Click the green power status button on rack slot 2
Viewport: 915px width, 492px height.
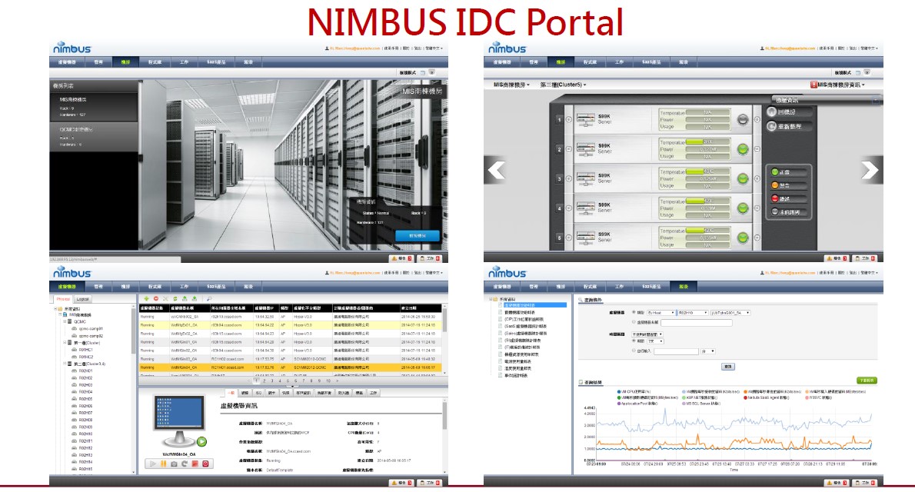coord(743,149)
